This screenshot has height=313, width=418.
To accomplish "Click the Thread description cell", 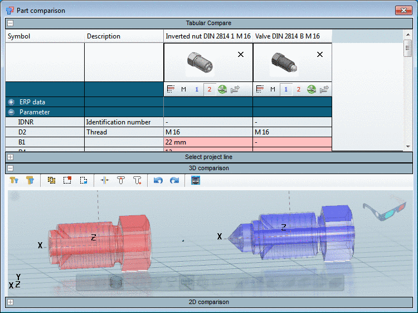I will tap(124, 132).
